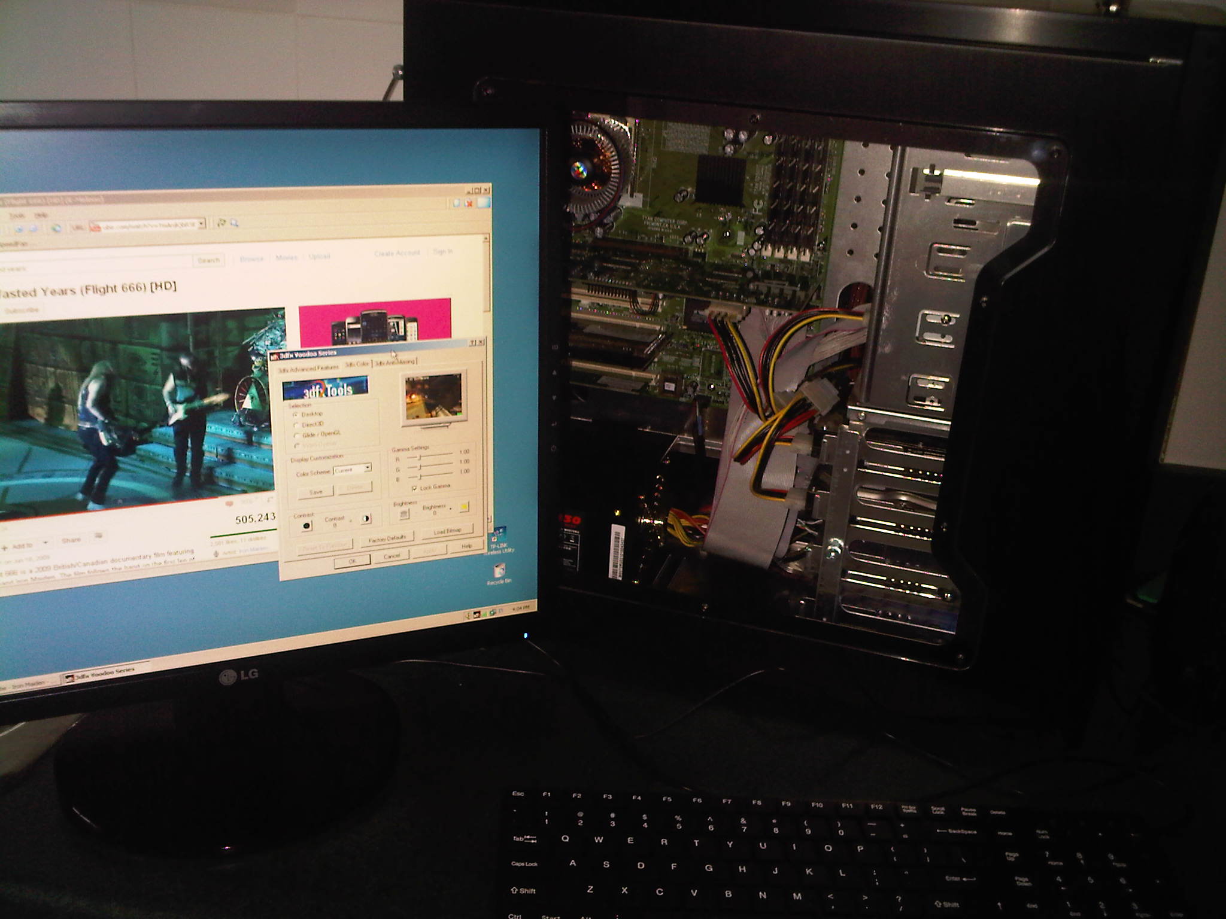Click the Share button below the video
Image resolution: width=1226 pixels, height=919 pixels.
coord(71,540)
